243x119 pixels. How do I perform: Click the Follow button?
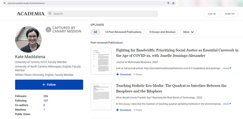point(49,85)
